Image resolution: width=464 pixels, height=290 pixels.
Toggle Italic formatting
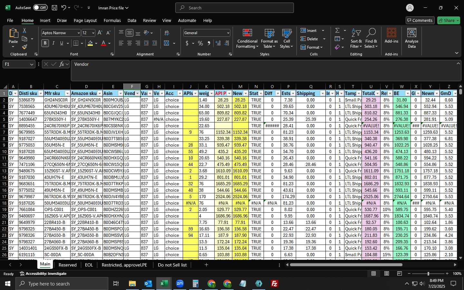53,43
